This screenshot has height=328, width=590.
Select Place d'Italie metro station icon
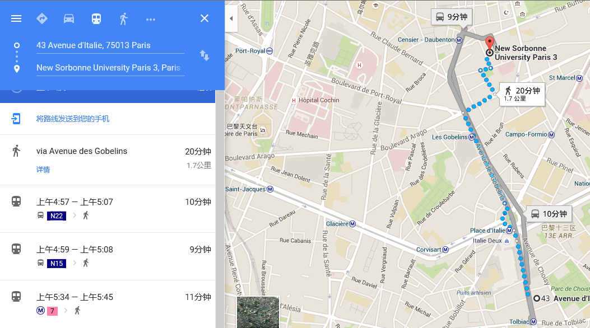click(x=509, y=231)
